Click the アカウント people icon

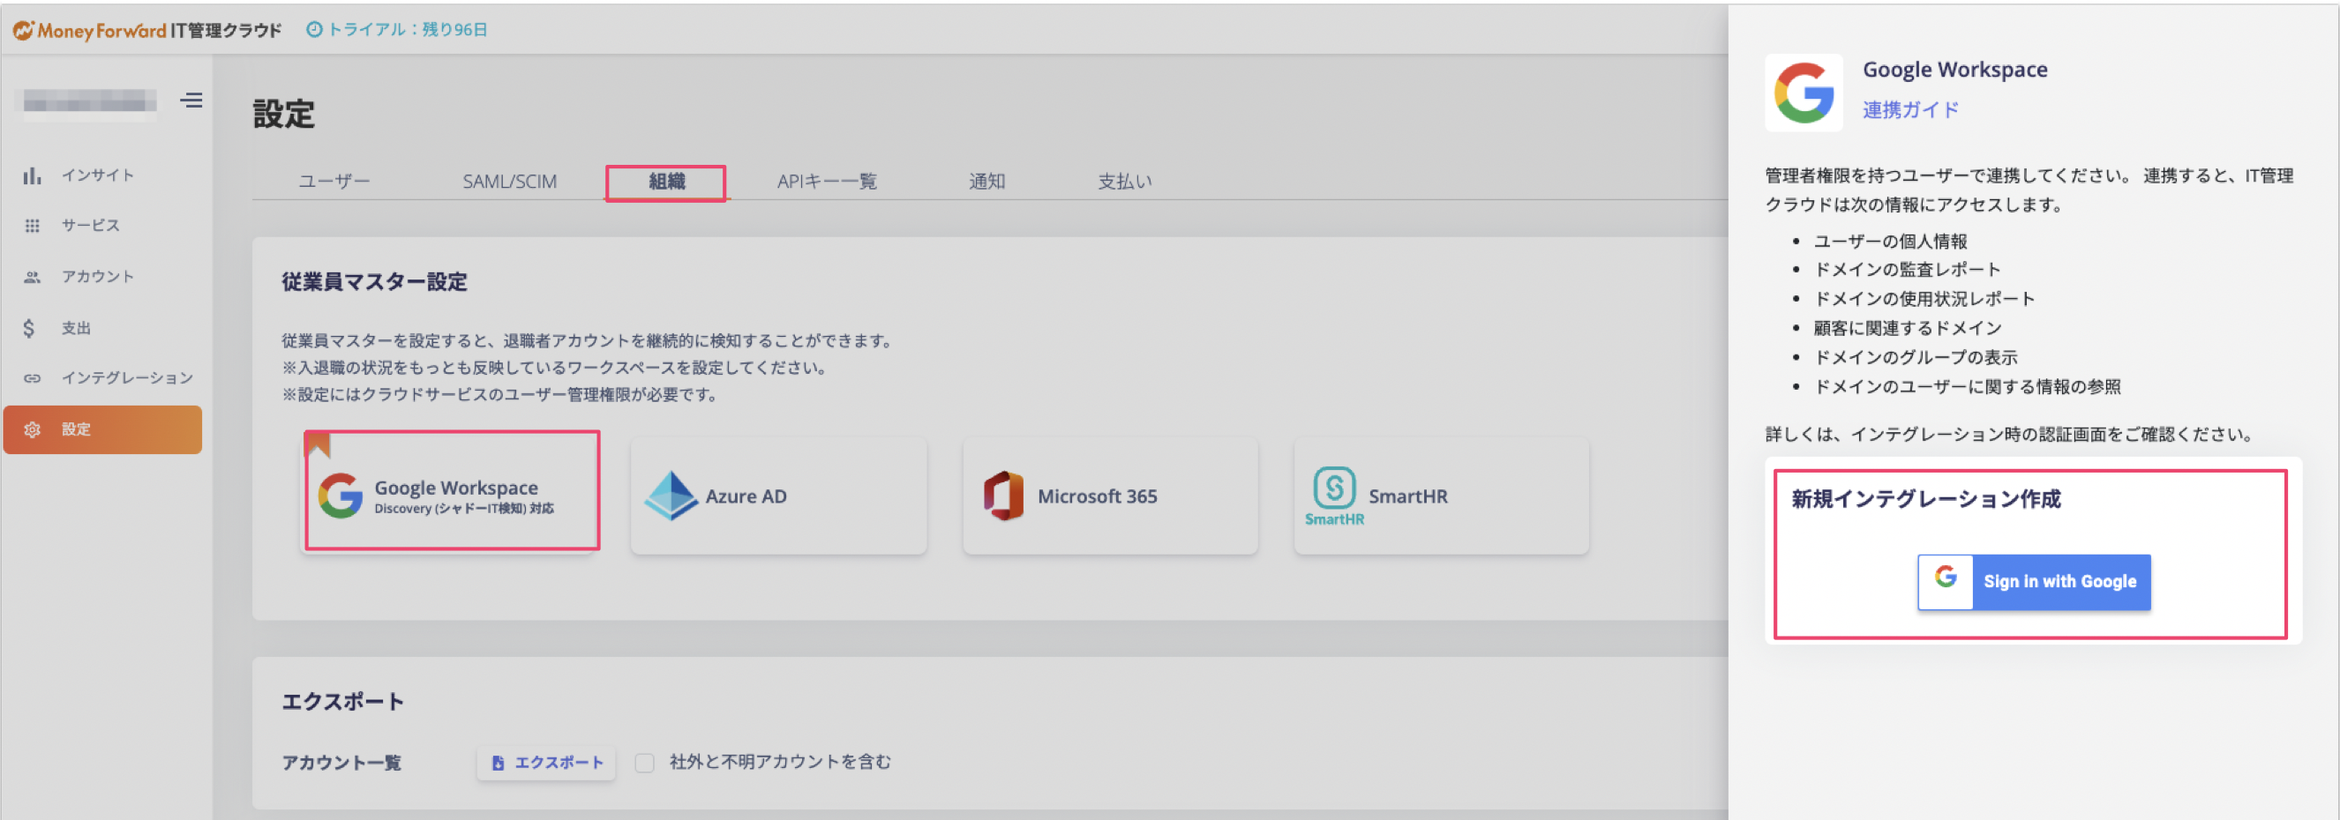point(33,277)
